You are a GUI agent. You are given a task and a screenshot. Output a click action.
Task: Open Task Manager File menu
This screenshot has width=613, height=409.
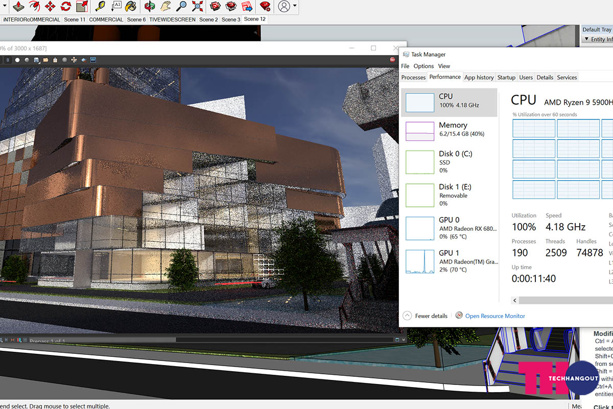(x=405, y=66)
